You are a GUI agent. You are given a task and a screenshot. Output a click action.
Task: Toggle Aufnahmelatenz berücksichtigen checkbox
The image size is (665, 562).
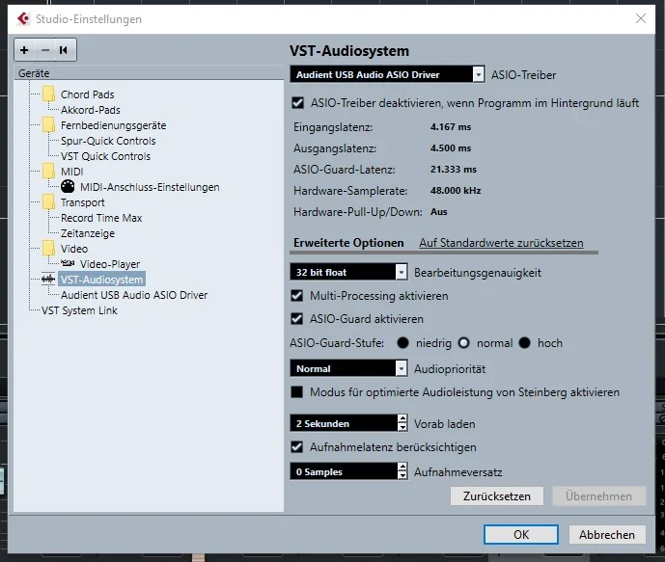click(x=297, y=447)
